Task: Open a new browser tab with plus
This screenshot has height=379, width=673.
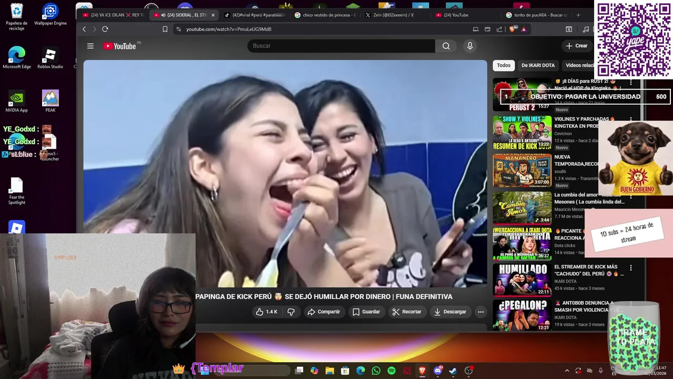Action: tap(578, 15)
